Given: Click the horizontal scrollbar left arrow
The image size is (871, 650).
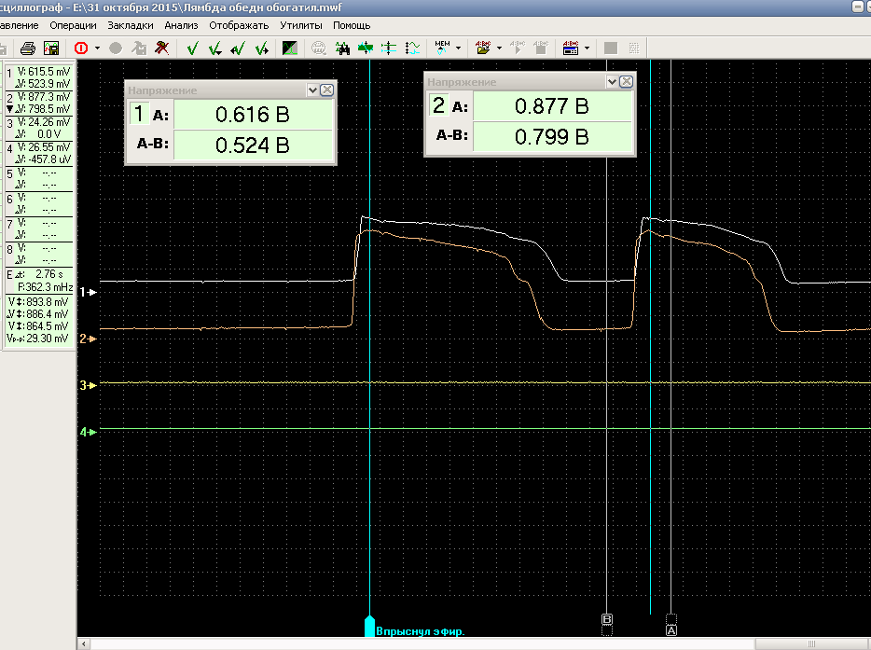Looking at the screenshot, I should click(x=85, y=643).
